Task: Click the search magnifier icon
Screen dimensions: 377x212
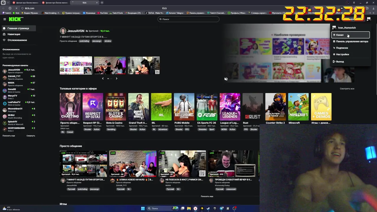Action: click(161, 19)
